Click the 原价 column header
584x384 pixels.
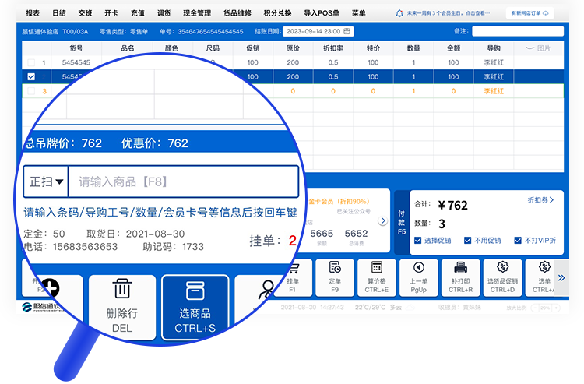(x=293, y=48)
